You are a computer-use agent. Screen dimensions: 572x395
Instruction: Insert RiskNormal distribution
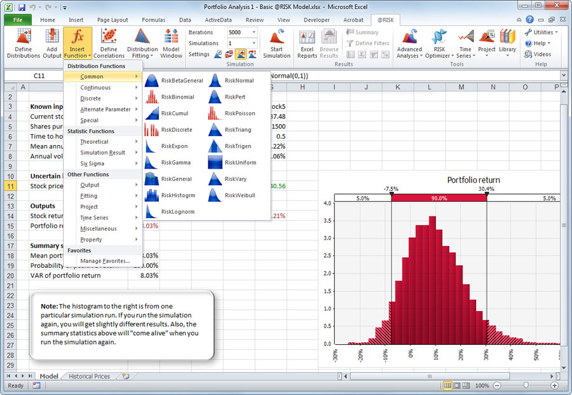(231, 81)
